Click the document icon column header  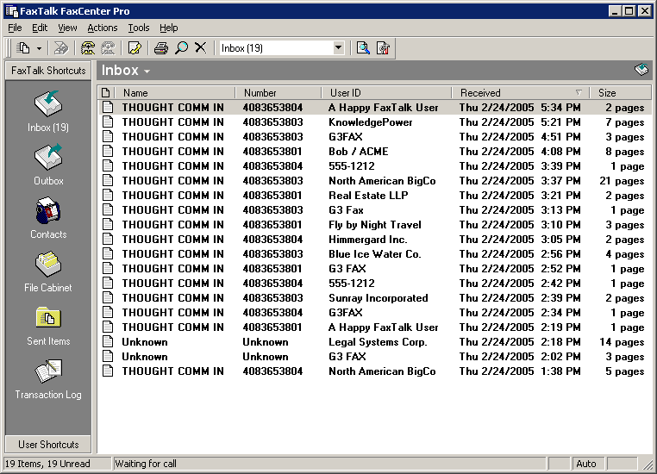click(x=106, y=92)
